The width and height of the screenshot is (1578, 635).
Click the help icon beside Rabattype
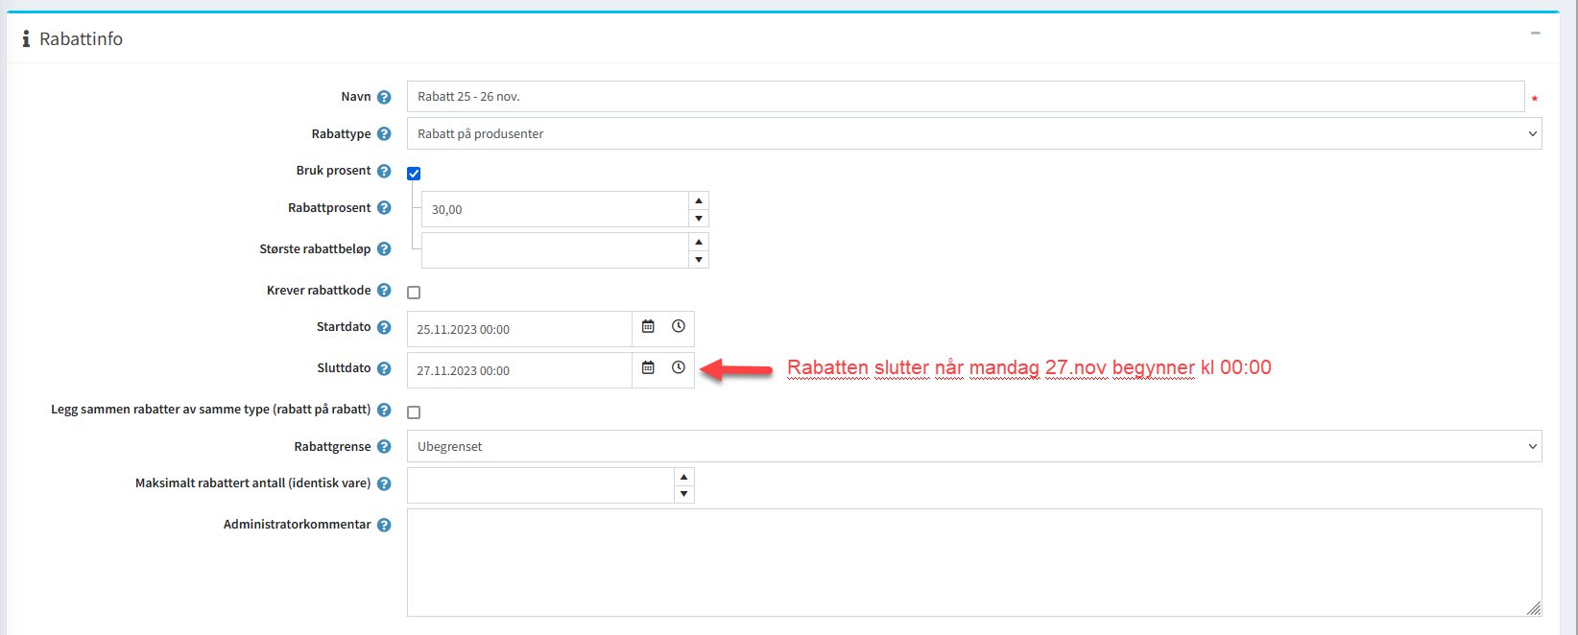(384, 134)
